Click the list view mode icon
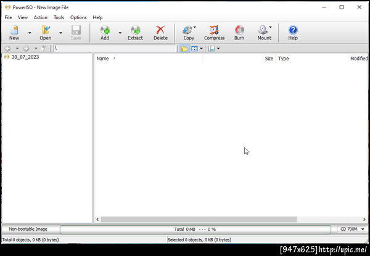Image resolution: width=370 pixels, height=256 pixels. click(194, 49)
